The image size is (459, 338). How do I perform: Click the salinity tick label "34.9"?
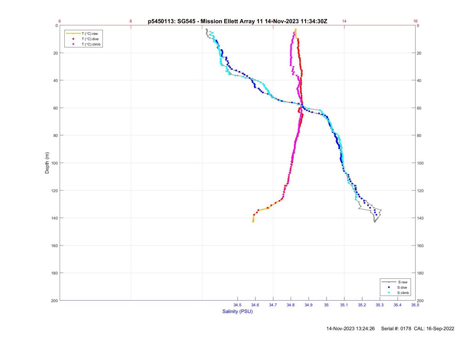(309, 305)
